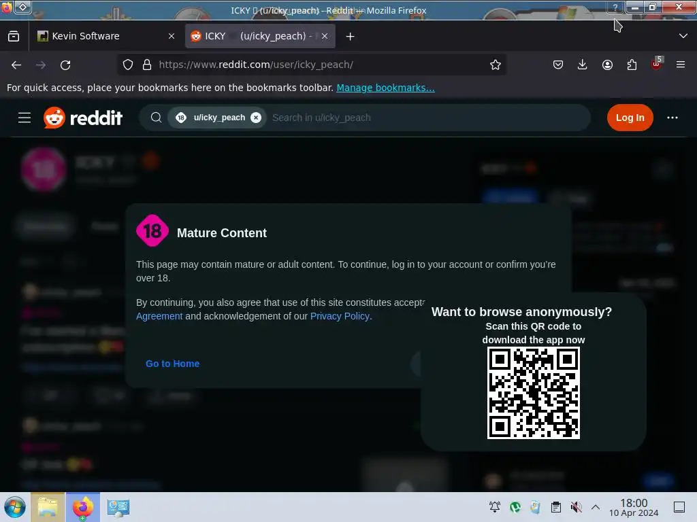Open the Pocket save icon
The height and width of the screenshot is (522, 697).
pyautogui.click(x=558, y=65)
